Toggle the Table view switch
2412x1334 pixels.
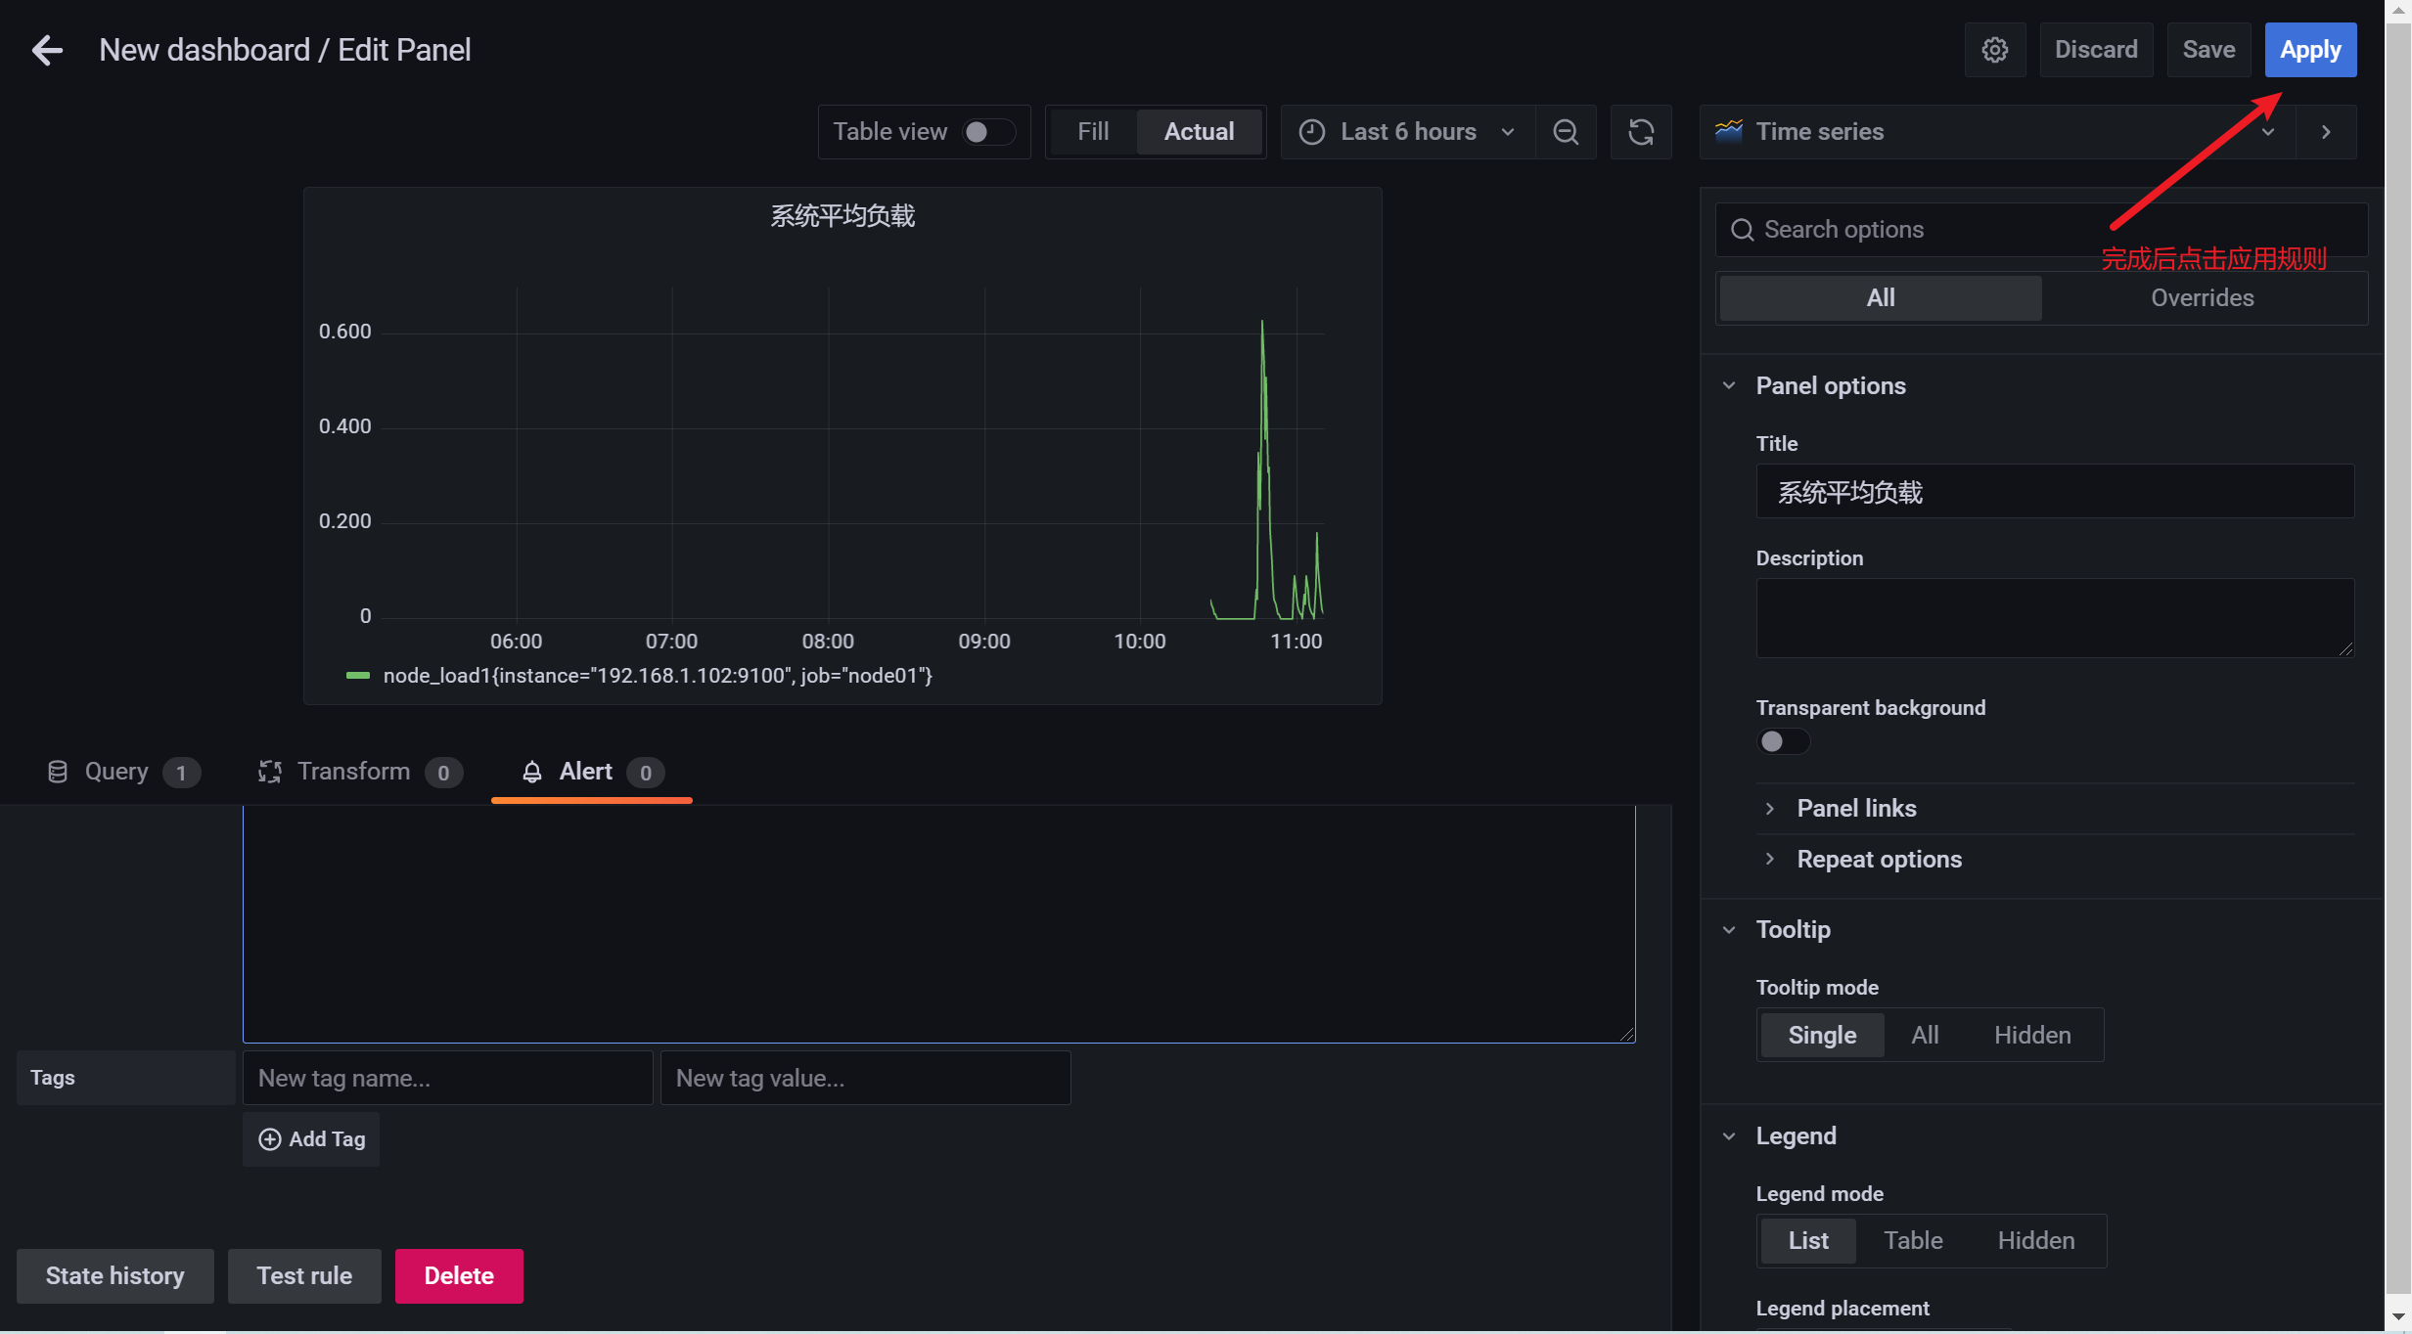tap(988, 132)
